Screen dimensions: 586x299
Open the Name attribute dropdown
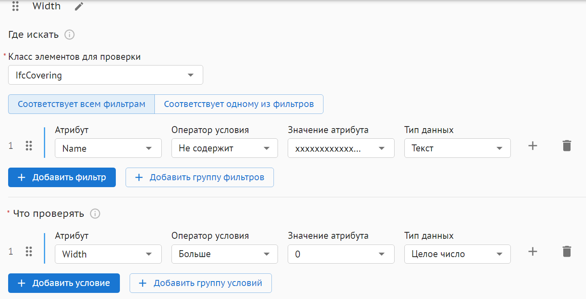point(108,148)
